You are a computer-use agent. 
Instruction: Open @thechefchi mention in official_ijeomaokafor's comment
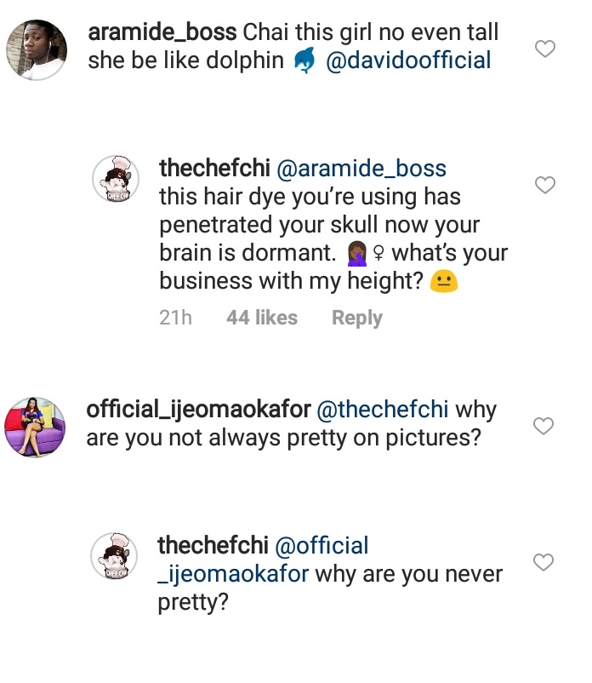click(x=383, y=410)
